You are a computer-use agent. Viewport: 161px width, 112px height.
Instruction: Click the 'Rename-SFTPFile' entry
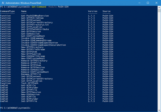pos(31,74)
